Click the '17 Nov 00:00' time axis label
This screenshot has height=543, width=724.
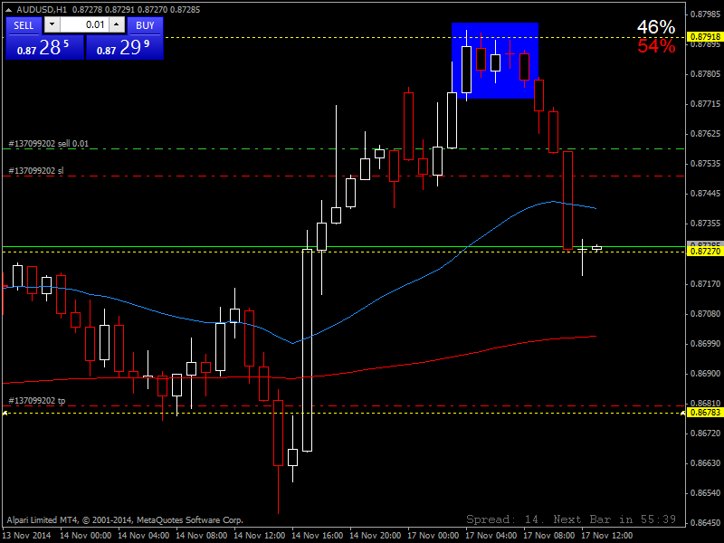[433, 536]
